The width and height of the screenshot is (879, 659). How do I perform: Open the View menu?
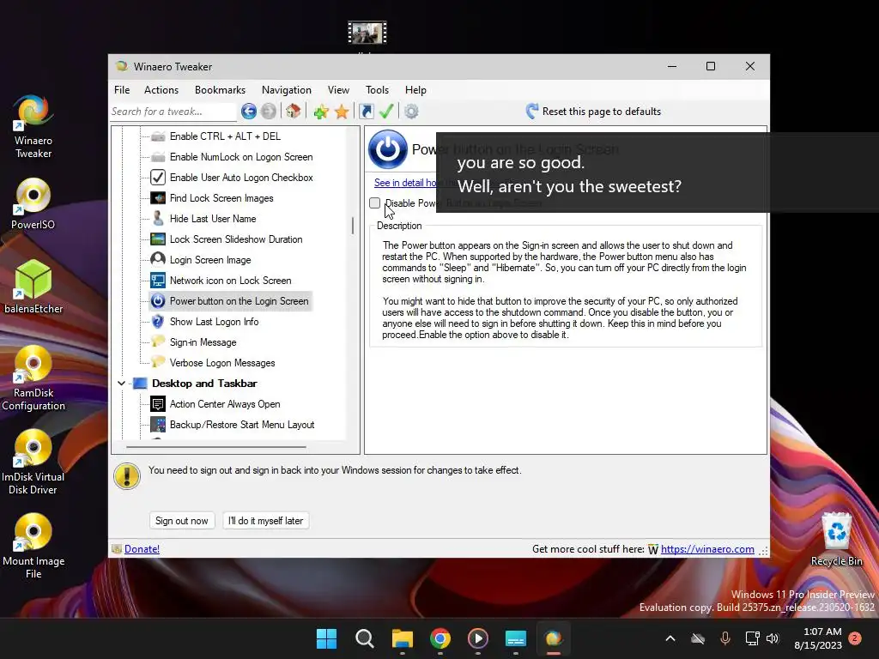pyautogui.click(x=338, y=89)
